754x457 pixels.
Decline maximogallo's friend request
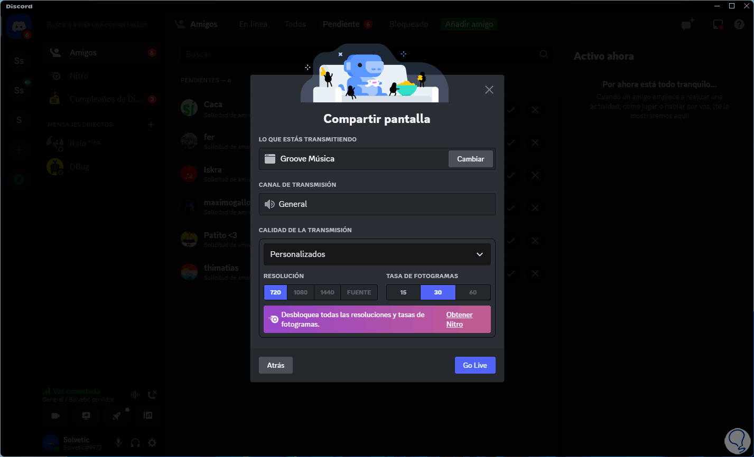535,208
